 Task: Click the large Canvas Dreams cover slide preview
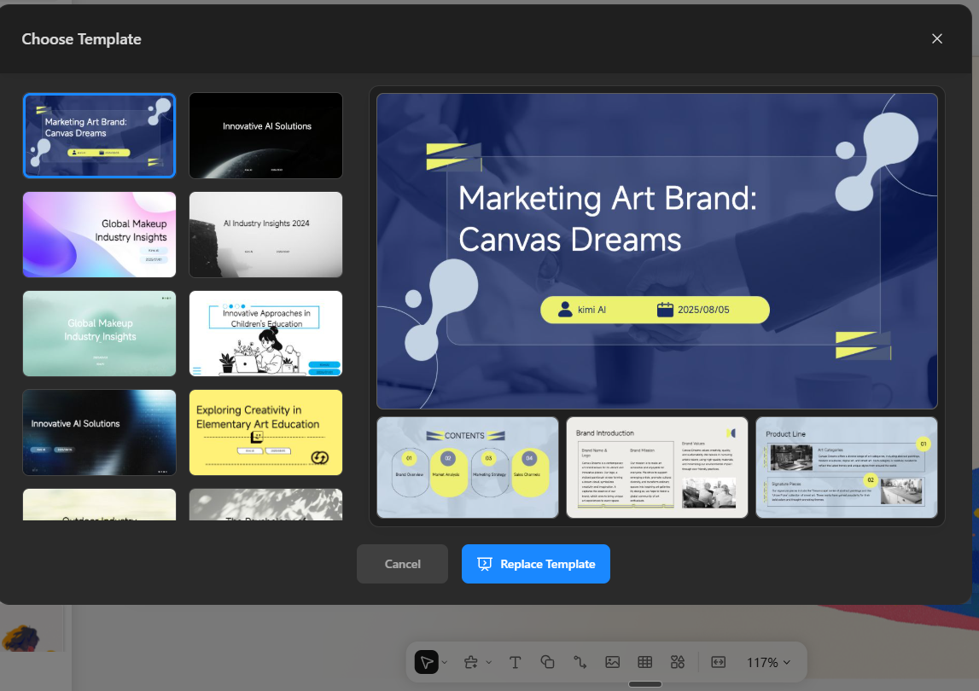click(x=657, y=251)
